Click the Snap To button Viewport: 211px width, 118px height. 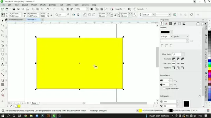click(x=119, y=9)
